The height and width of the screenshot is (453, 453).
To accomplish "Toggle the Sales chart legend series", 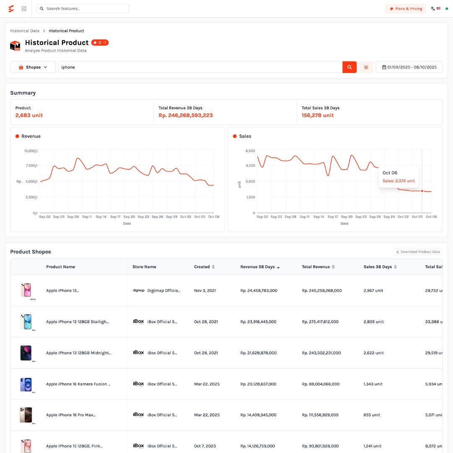I will point(242,136).
